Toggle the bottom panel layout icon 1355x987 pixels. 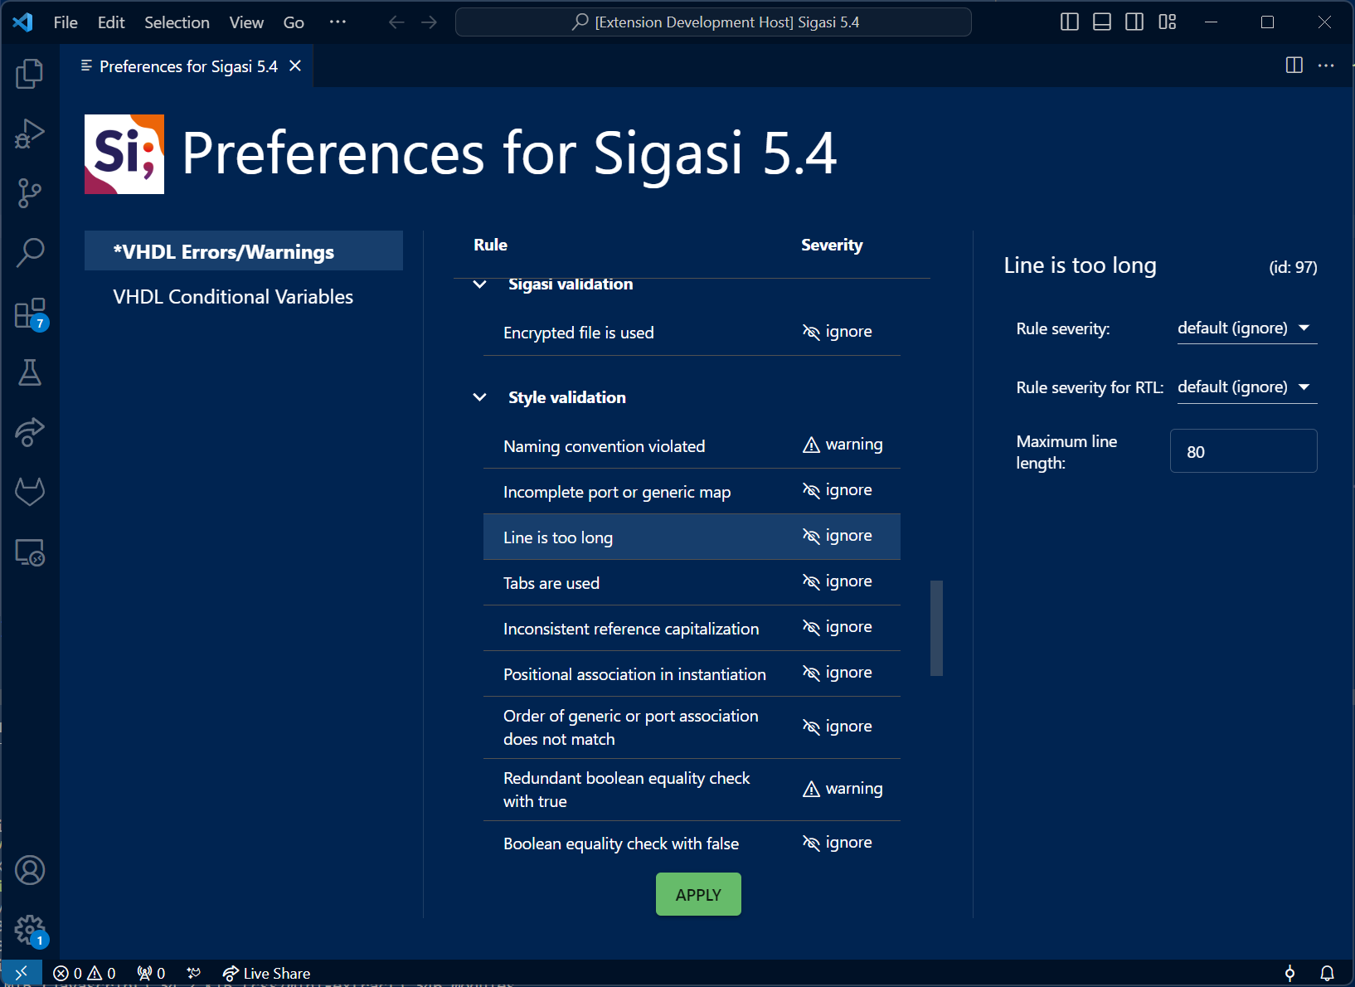(x=1102, y=22)
